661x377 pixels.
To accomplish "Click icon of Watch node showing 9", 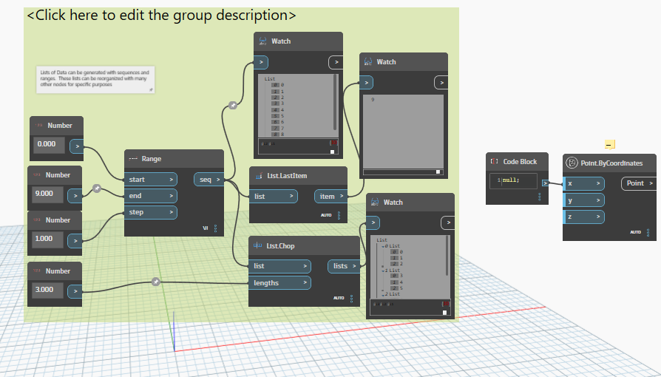I will 368,61.
